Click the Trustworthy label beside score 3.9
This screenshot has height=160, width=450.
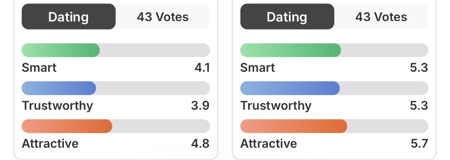pos(57,106)
